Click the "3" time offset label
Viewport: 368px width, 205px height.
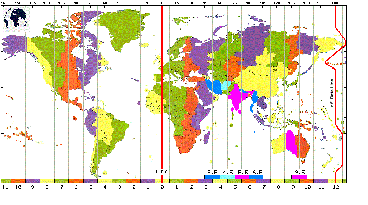coord(206,187)
